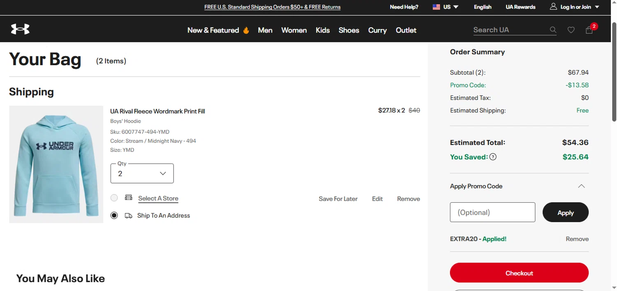Screen dimensions: 617x291
Task: Click the Promo Code -$13.58 value
Action: pos(577,85)
